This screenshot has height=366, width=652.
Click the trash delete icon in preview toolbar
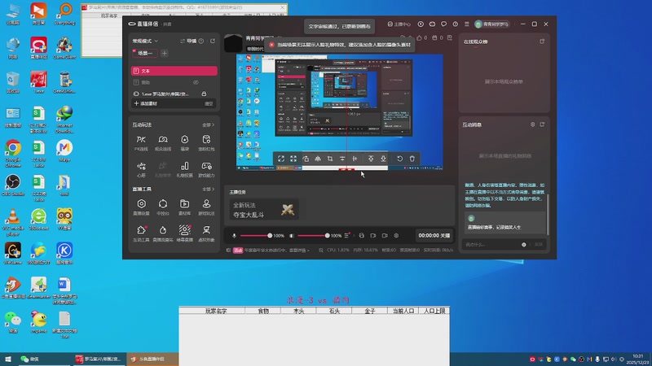click(412, 159)
